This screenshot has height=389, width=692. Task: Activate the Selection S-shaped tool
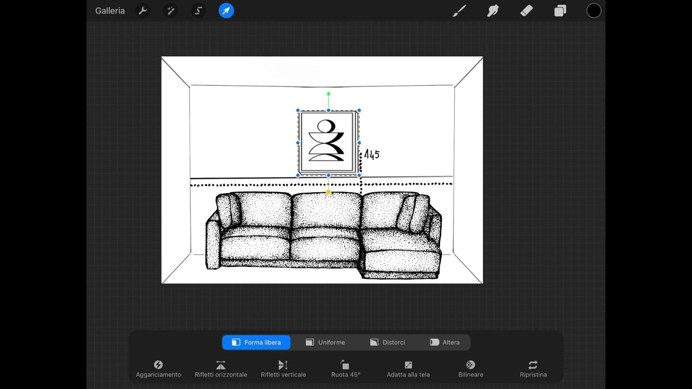198,11
